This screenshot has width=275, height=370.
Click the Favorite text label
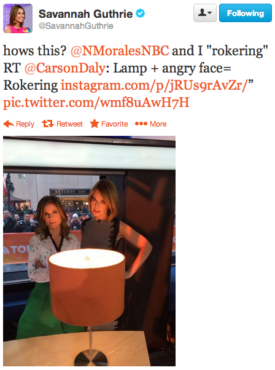pyautogui.click(x=115, y=124)
